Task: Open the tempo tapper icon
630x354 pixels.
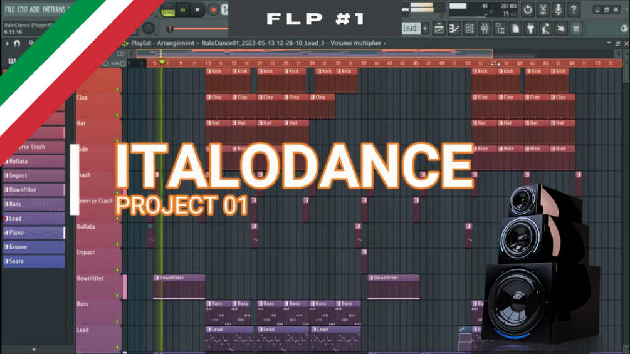Action: coord(545,28)
